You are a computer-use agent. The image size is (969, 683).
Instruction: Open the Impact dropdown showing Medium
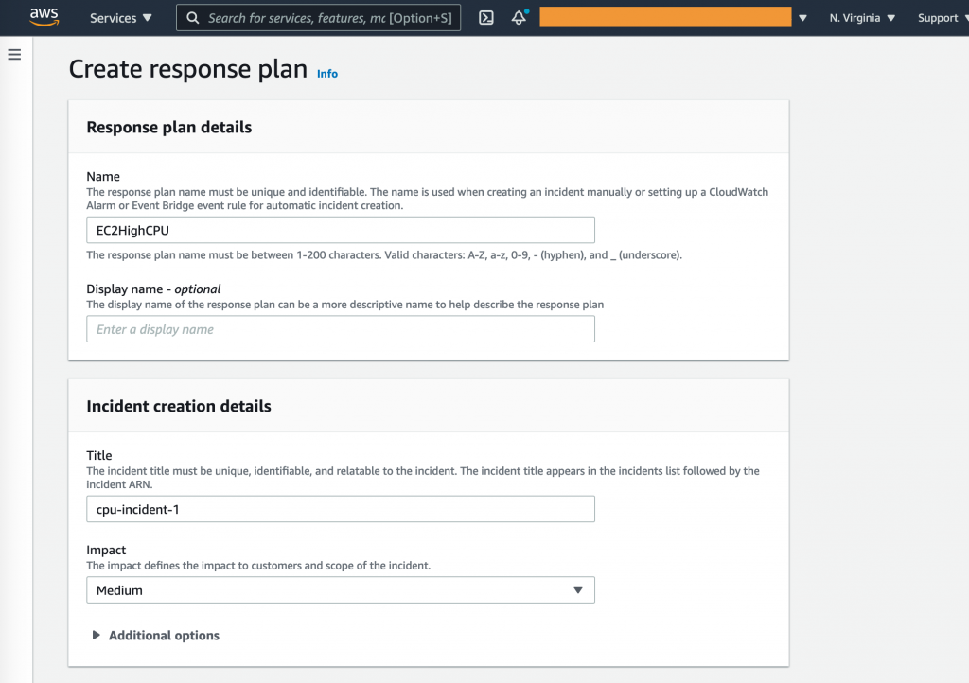340,589
